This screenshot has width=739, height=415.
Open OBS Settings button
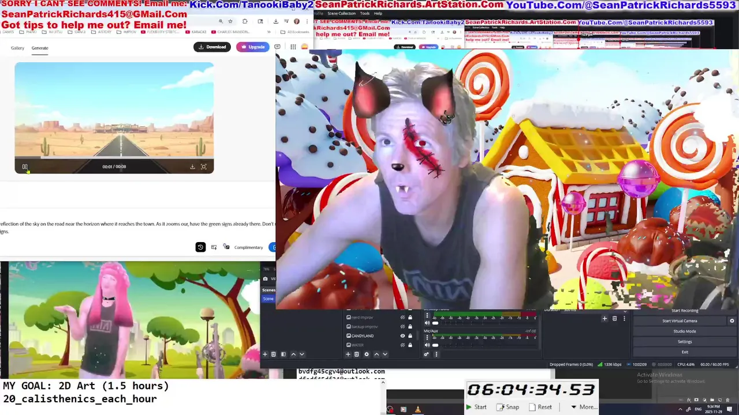click(685, 342)
